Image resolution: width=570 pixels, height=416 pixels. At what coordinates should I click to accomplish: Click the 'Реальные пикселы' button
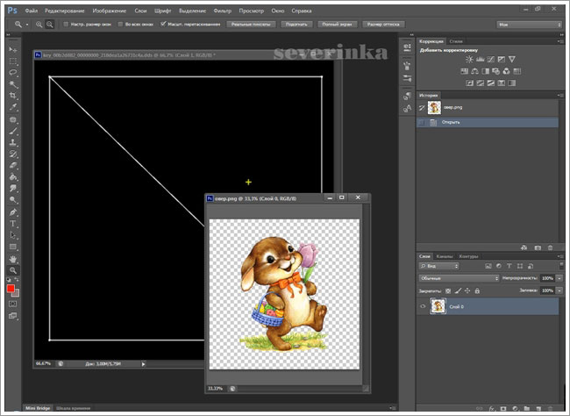point(251,25)
